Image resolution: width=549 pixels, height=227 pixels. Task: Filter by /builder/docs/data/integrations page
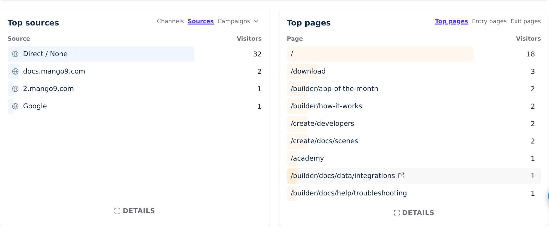tap(343, 176)
